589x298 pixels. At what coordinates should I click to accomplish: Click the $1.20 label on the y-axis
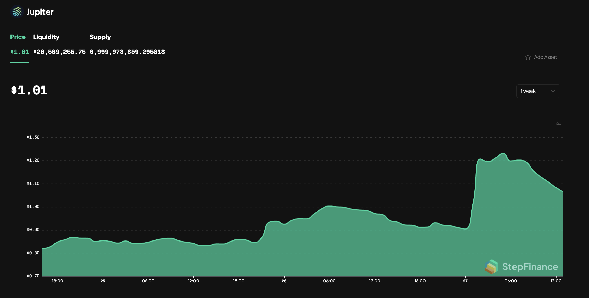pyautogui.click(x=33, y=160)
